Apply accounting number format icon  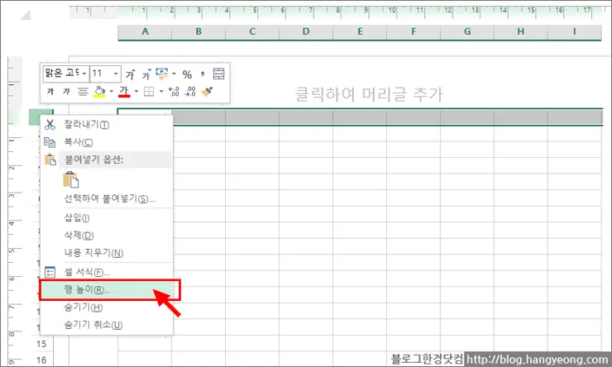coord(161,74)
